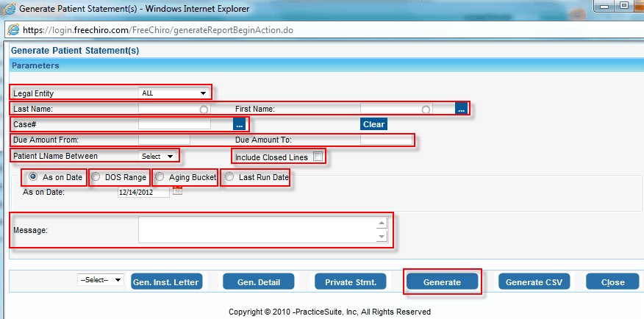Open the Case# lookup ellipsis button
This screenshot has width=644, height=319.
pyautogui.click(x=239, y=124)
